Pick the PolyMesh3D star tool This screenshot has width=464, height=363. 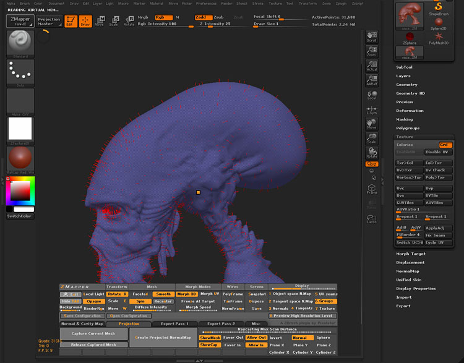[438, 38]
